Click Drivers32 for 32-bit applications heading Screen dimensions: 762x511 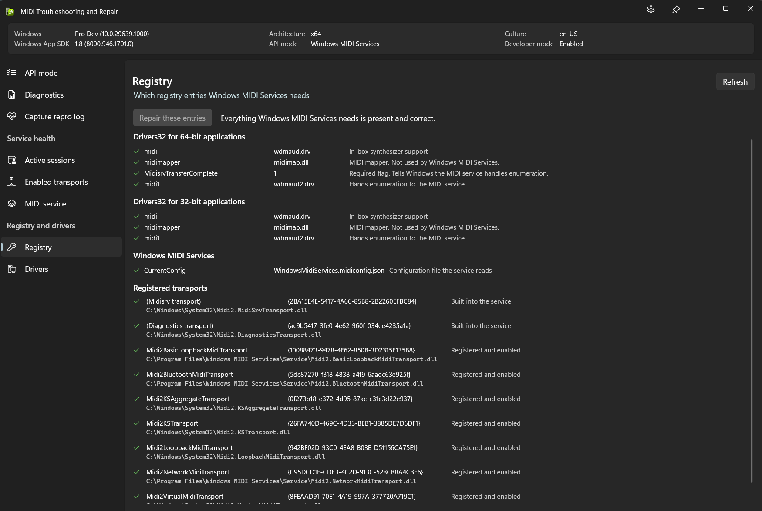189,202
